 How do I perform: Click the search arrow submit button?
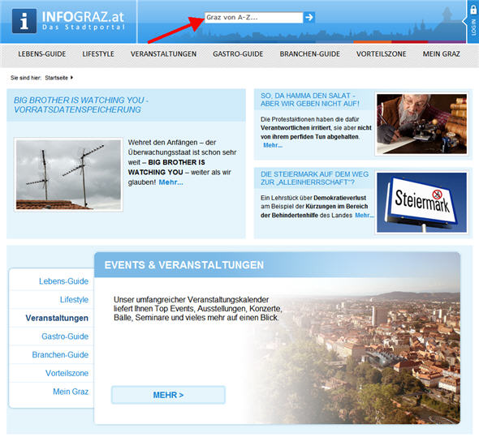[x=309, y=17]
